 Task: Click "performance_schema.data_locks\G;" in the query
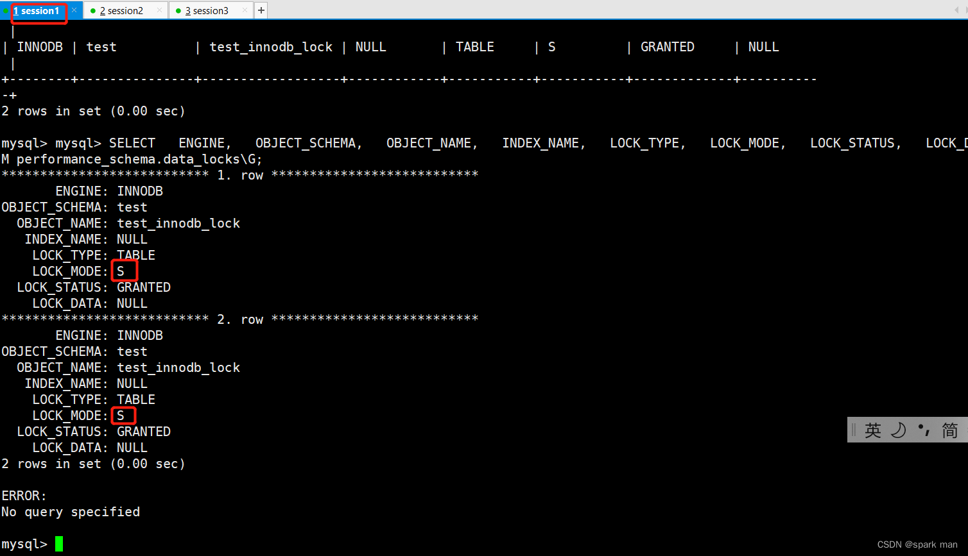pos(140,159)
